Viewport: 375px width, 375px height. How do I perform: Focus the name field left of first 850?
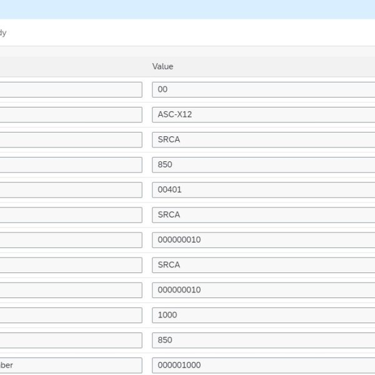[x=70, y=164]
